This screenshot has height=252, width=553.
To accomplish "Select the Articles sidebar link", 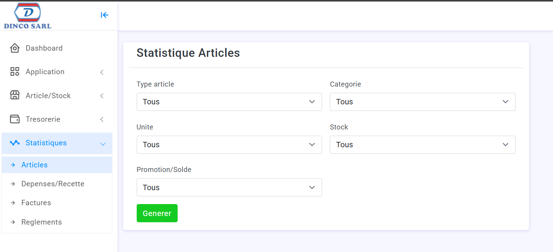I will coord(34,165).
